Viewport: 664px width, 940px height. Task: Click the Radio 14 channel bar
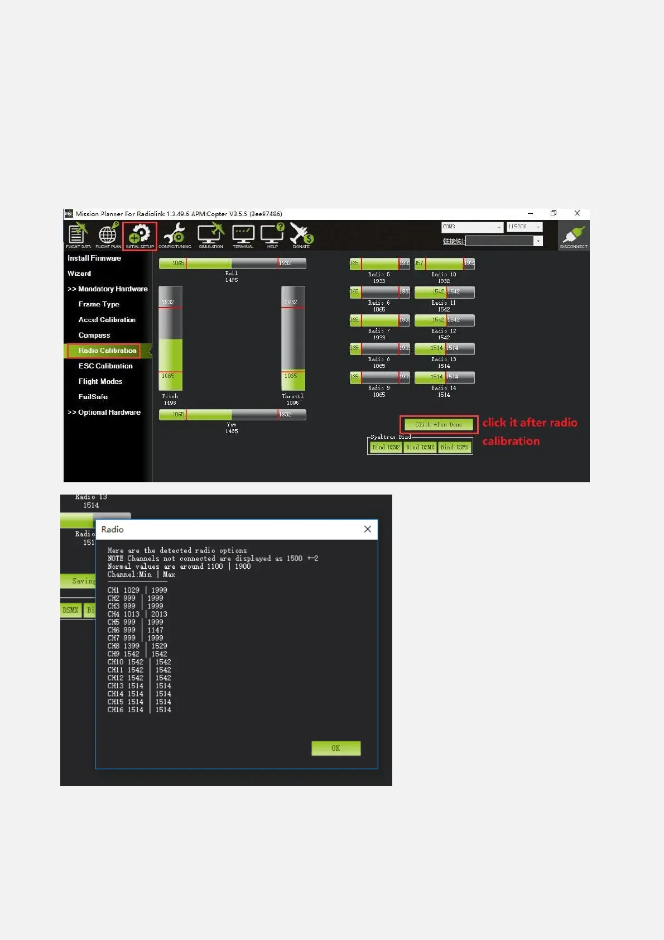point(444,377)
